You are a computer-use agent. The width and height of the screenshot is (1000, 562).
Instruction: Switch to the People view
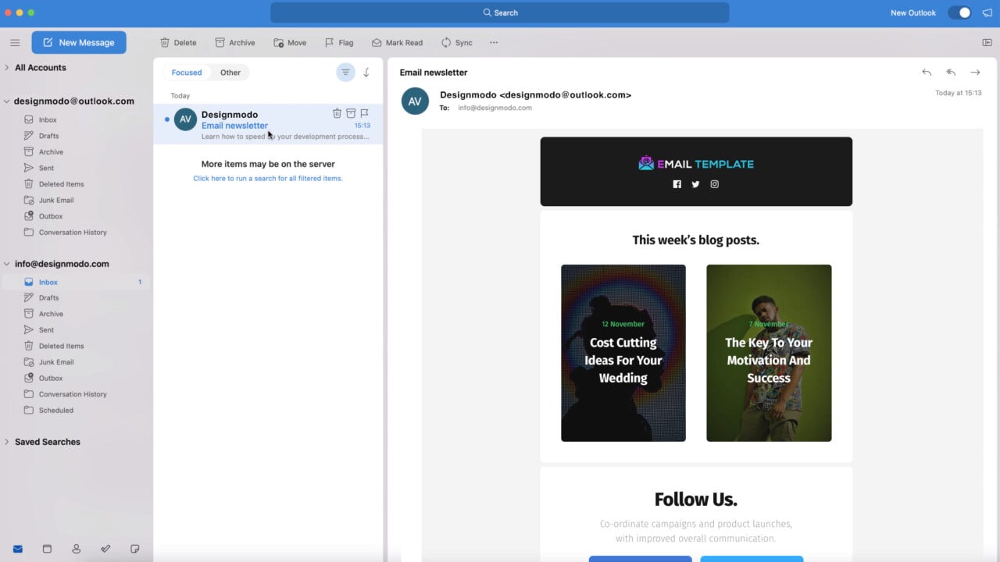pos(76,549)
